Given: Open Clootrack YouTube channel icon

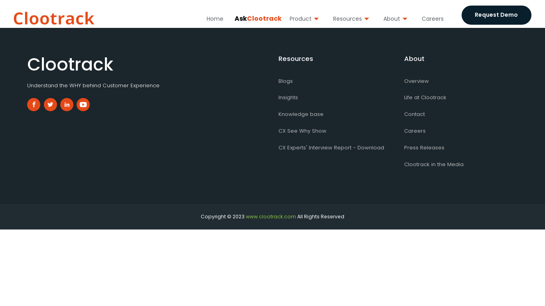Looking at the screenshot, I should 83,104.
